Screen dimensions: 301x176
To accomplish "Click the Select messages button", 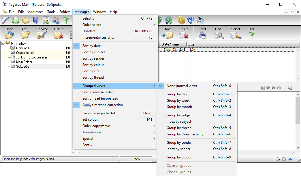I will click(236, 33).
